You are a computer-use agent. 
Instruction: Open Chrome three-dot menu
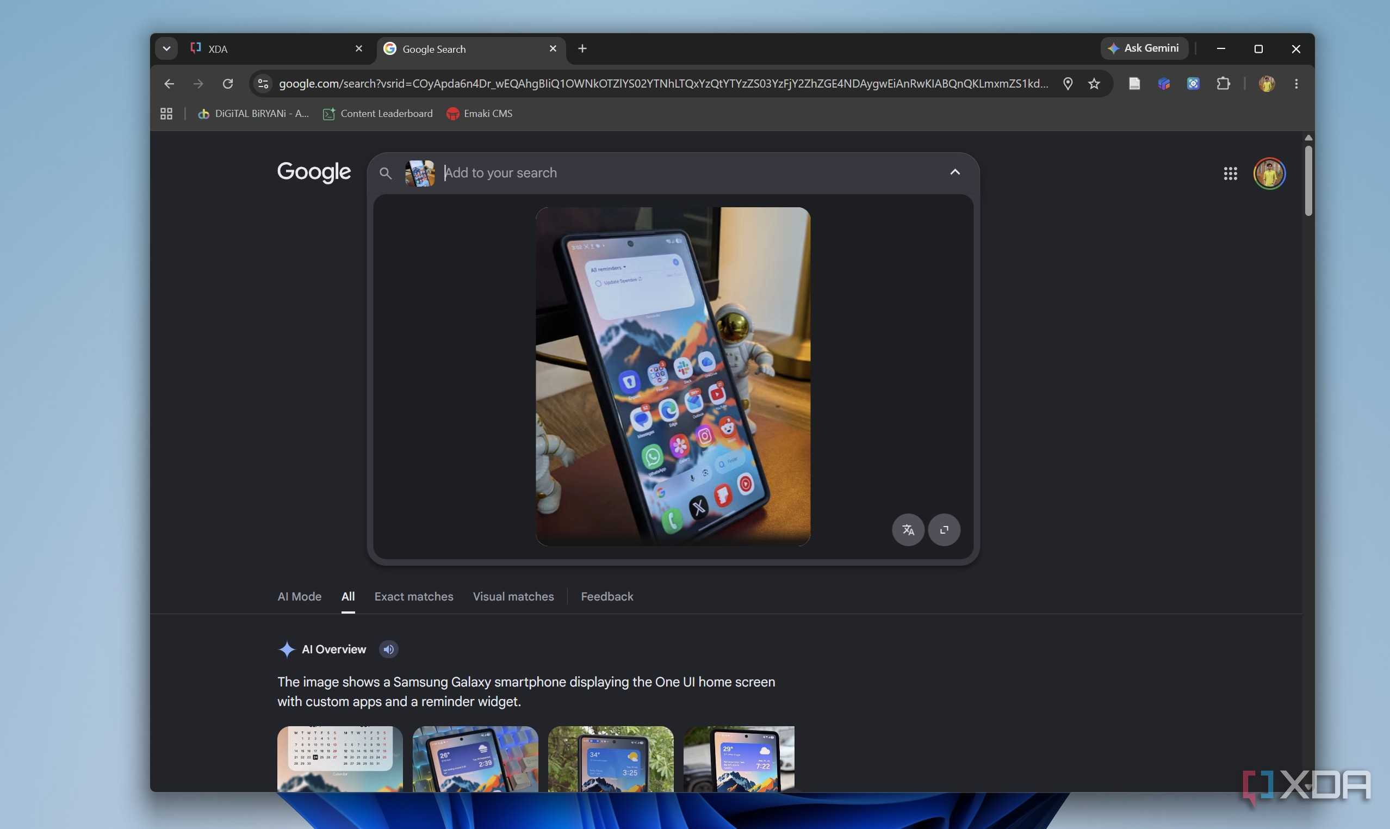1296,84
